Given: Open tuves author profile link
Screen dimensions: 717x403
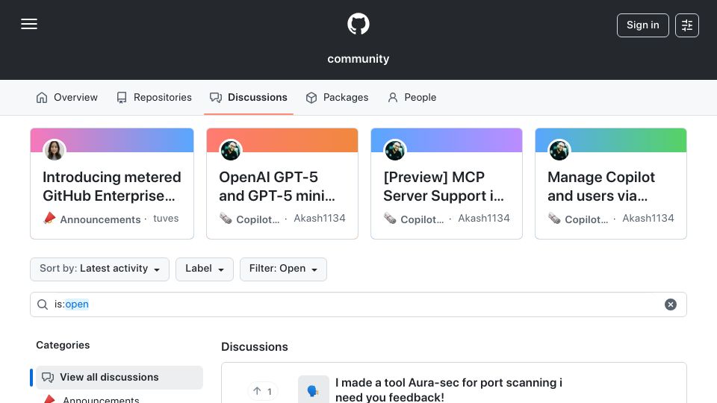Looking at the screenshot, I should click(166, 219).
